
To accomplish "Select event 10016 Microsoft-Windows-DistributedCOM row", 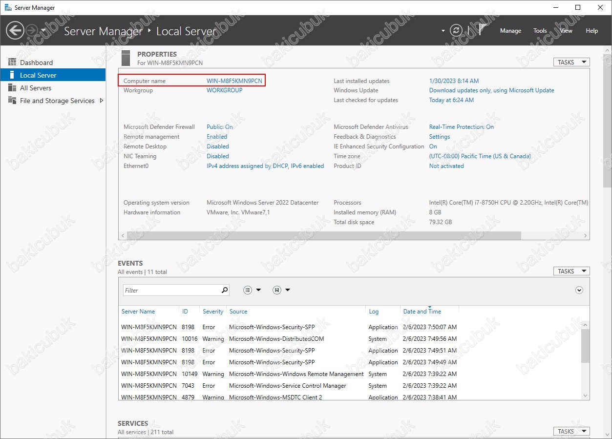I will (350, 339).
